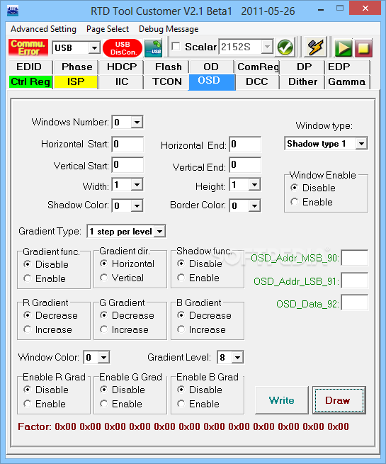This screenshot has height=464, width=386.
Task: Switch to the Flash tab
Action: [x=168, y=67]
